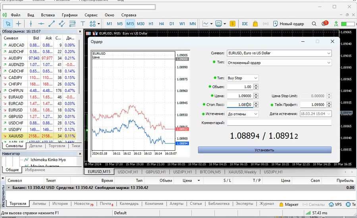Pick the vertical line drawing tool
This screenshot has height=218, width=357.
coord(31,24)
